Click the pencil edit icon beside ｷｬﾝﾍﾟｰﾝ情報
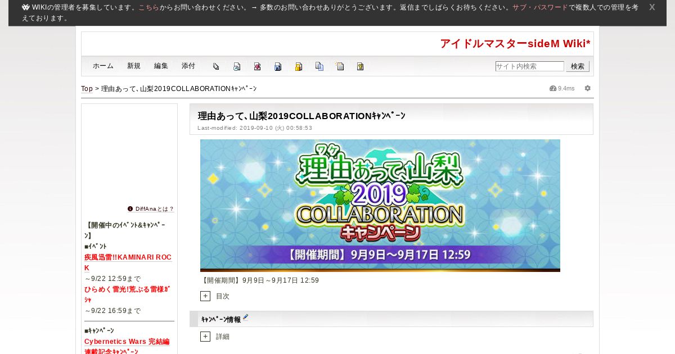This screenshot has height=354, width=675. tap(245, 317)
